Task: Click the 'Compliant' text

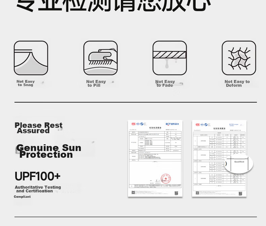Action: (22, 197)
